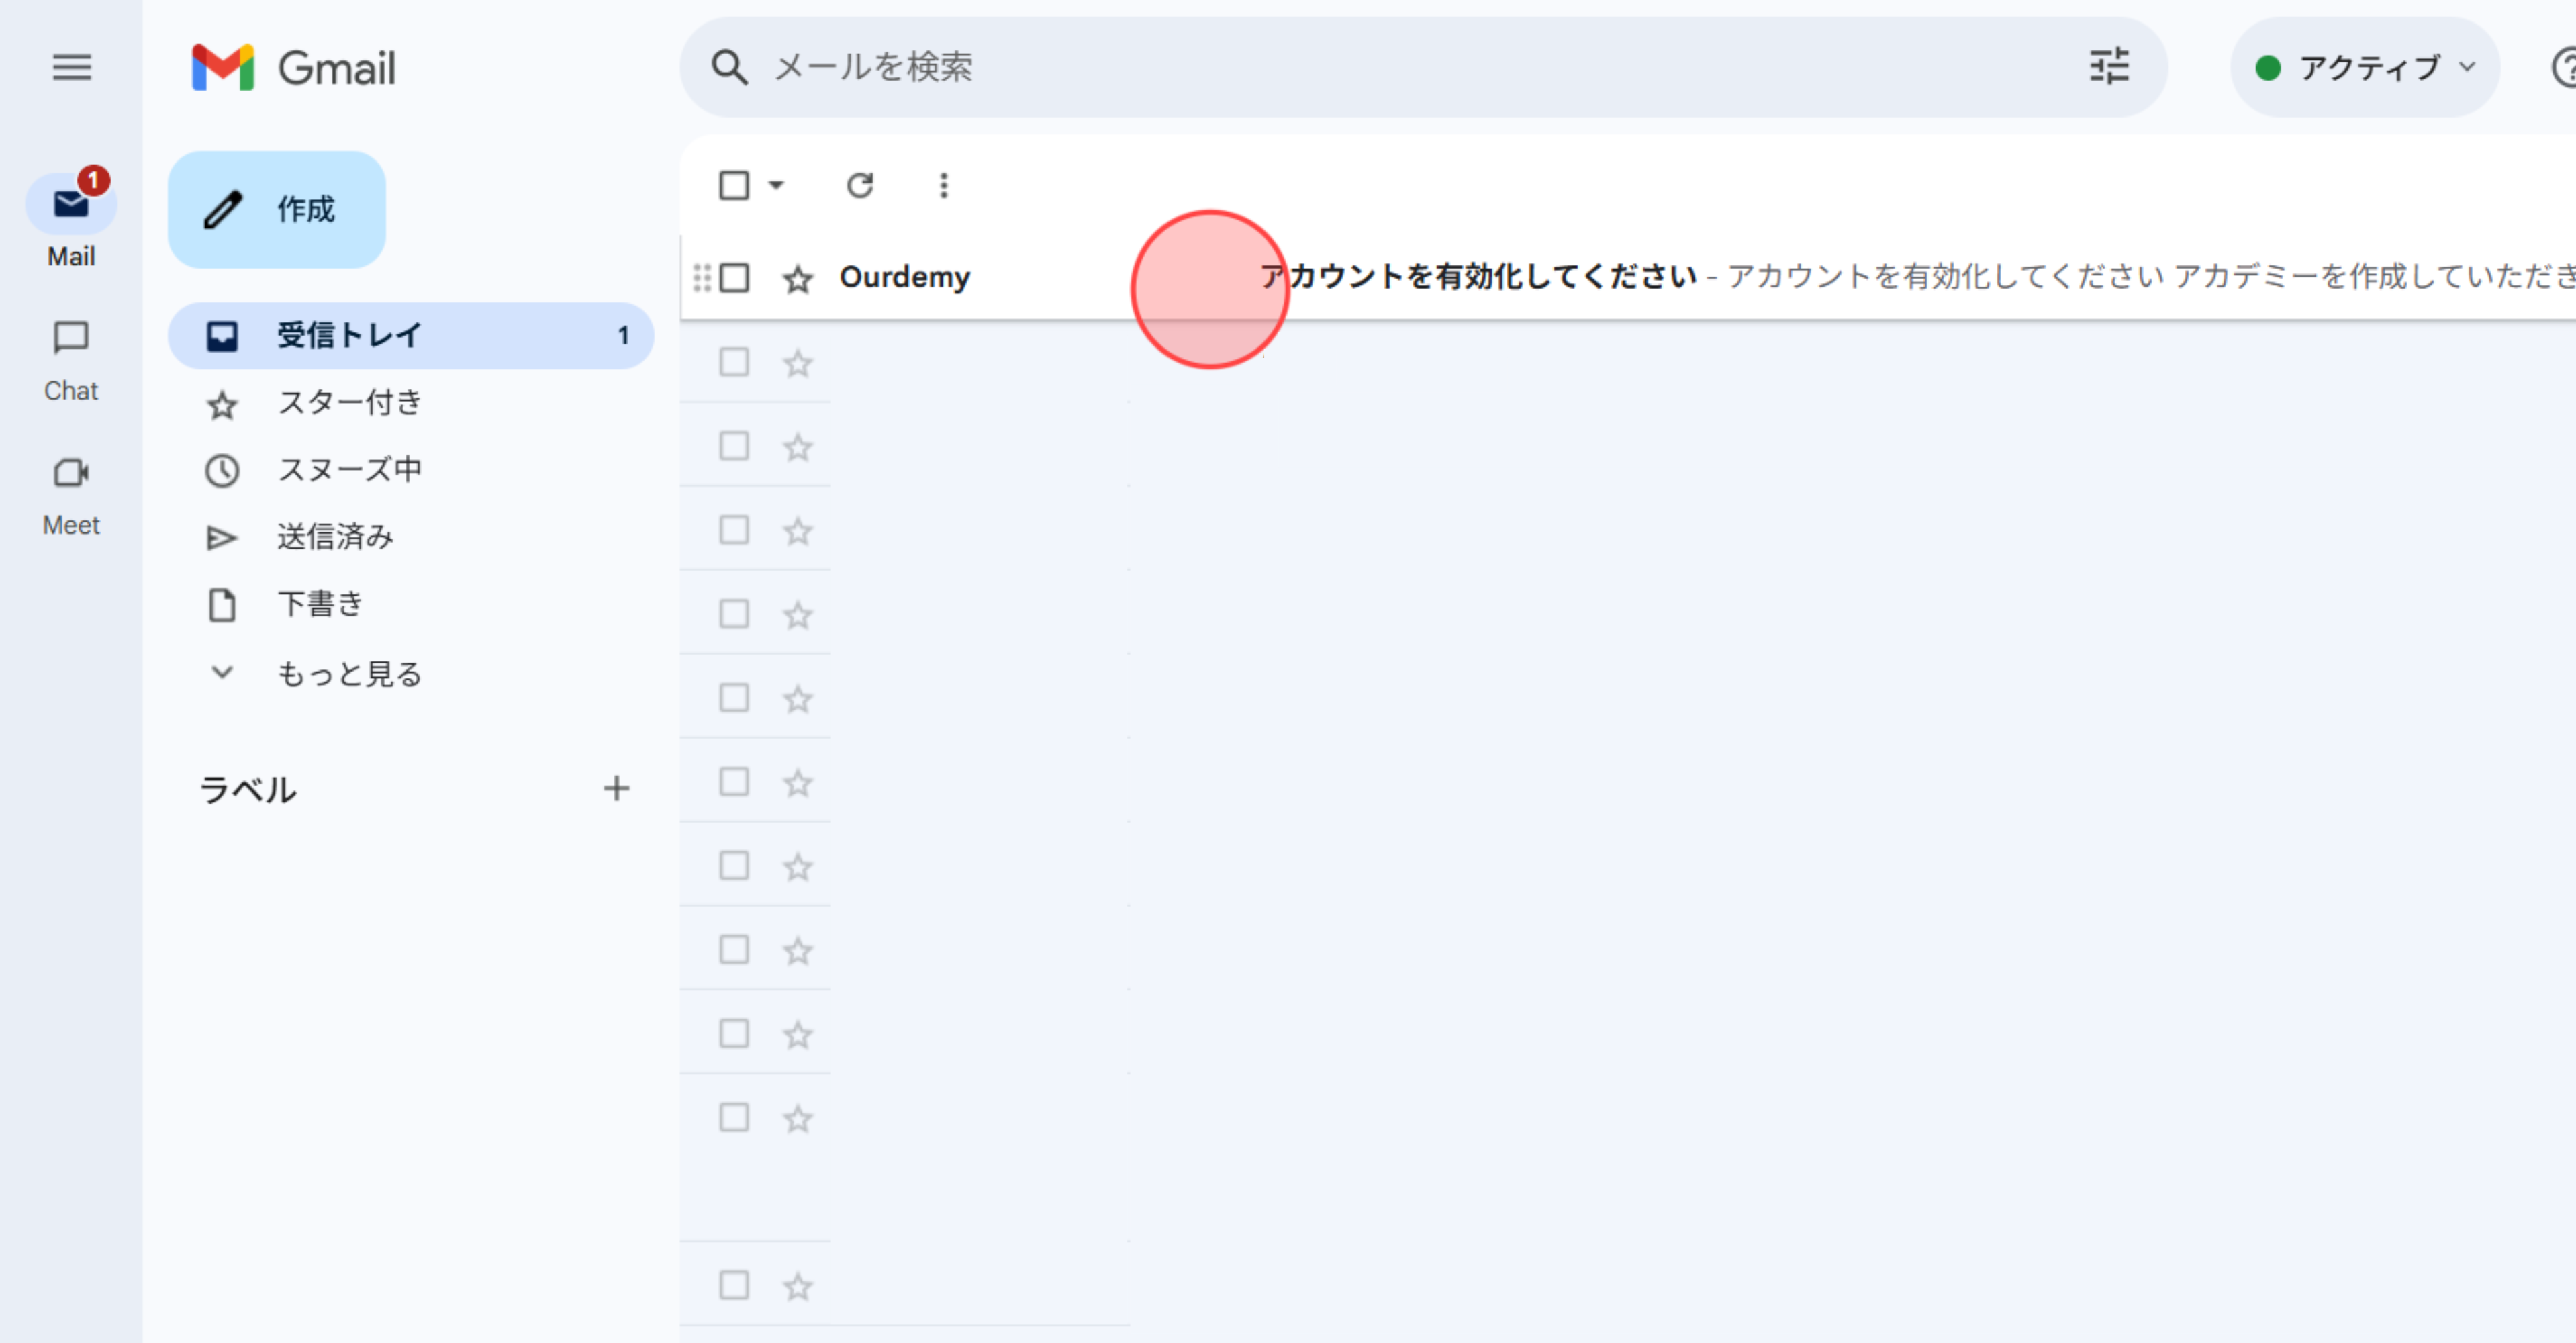Click the 作成 compose button

[276, 210]
